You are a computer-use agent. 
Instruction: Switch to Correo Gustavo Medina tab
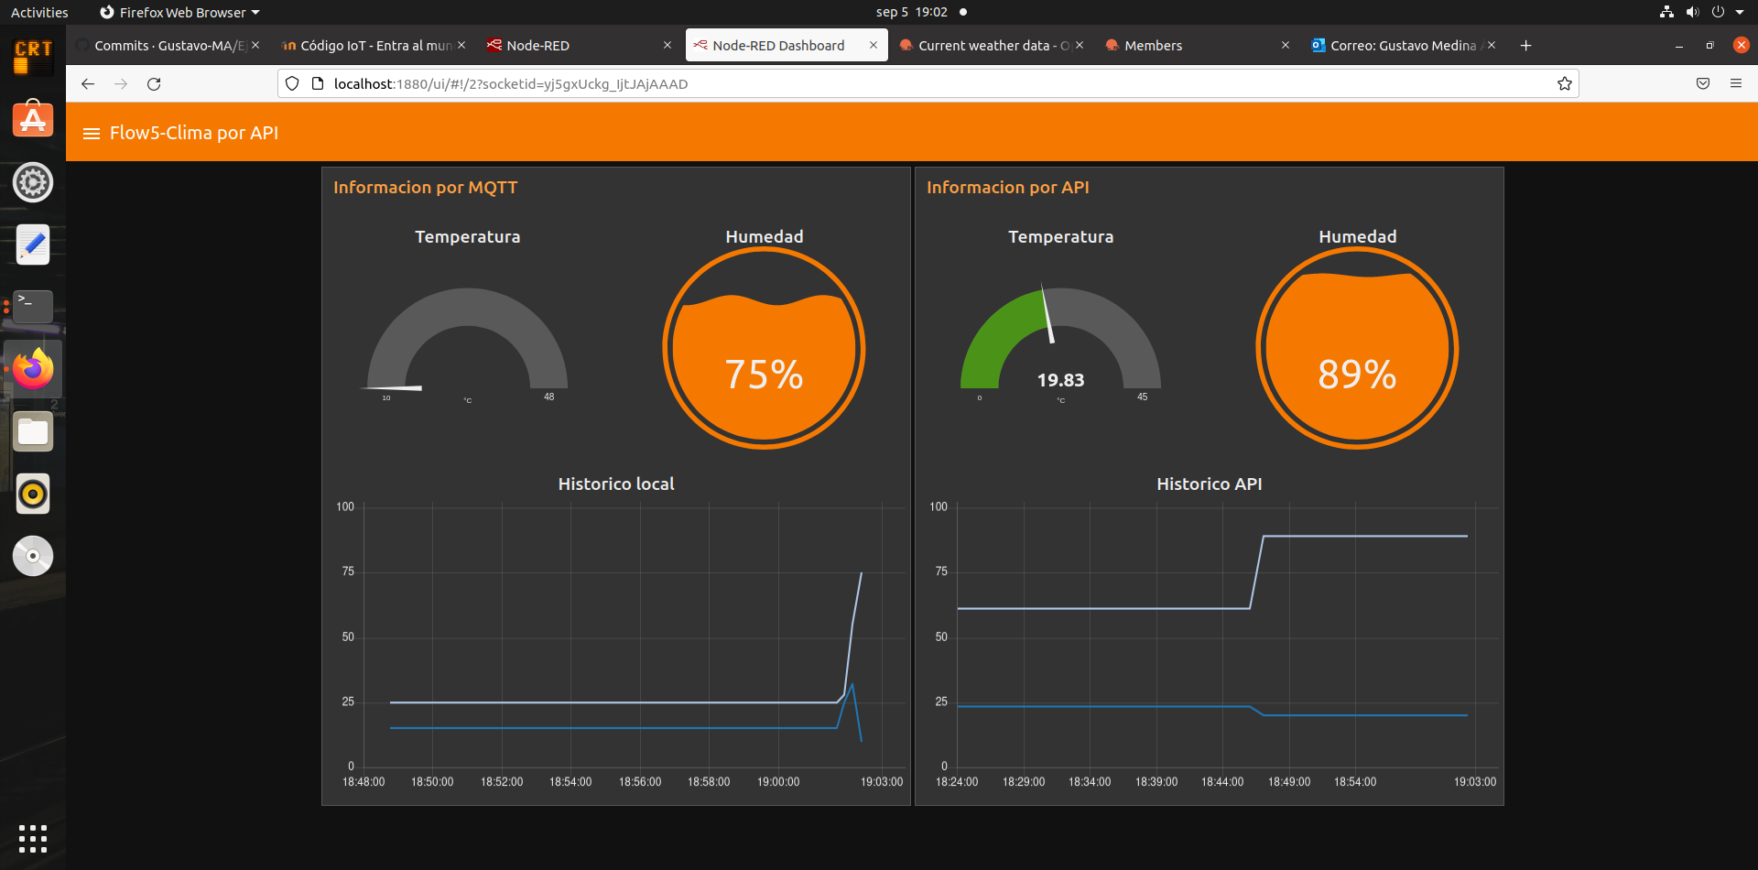coord(1403,46)
